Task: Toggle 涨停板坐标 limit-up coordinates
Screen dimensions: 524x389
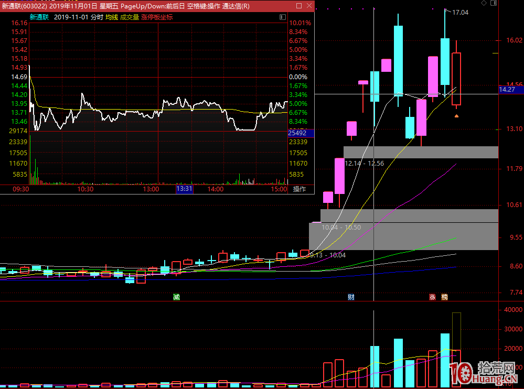Action: point(157,17)
